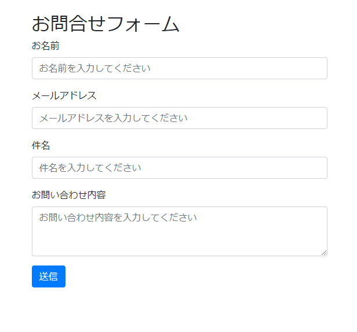This screenshot has width=357, height=332.
Task: Click the placeholder お名前を入力してください
Action: [94, 68]
